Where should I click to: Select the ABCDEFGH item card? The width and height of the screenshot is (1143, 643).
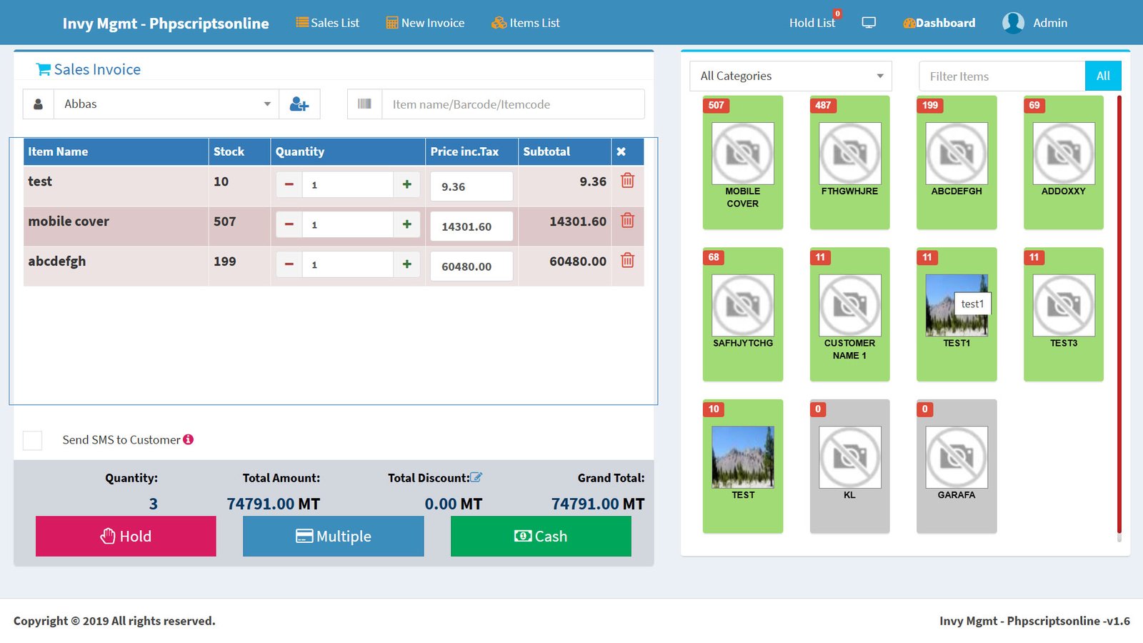click(x=957, y=163)
